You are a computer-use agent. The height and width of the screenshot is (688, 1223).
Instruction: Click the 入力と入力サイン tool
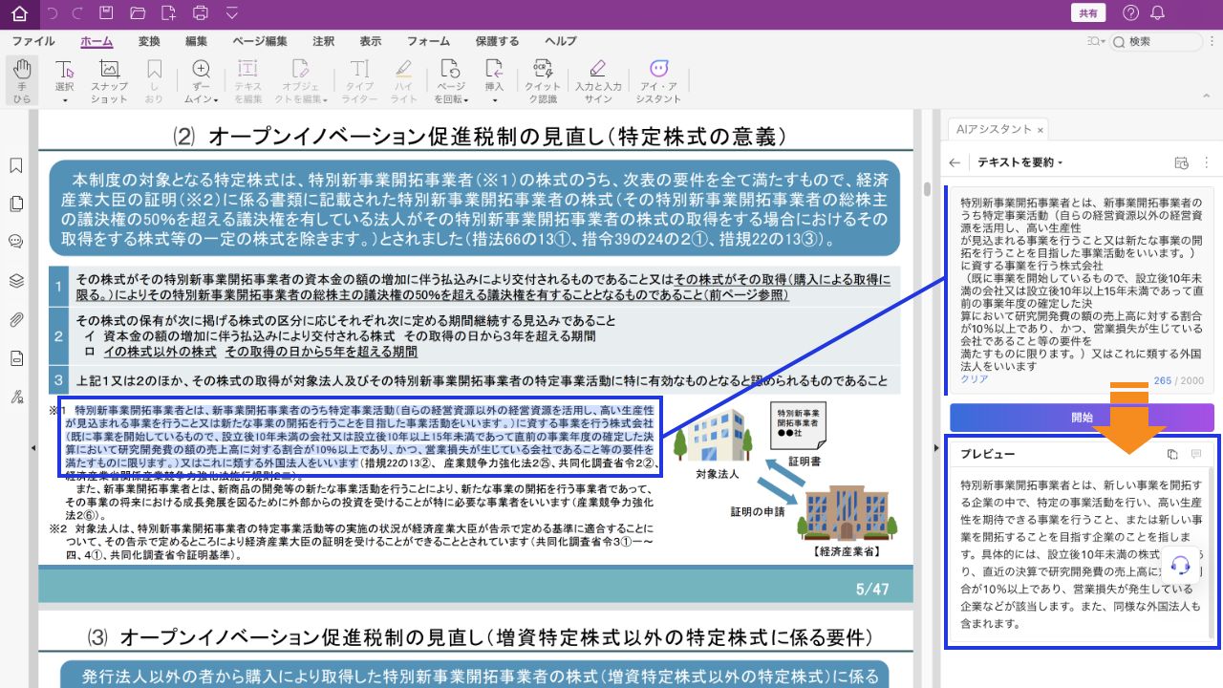point(598,80)
